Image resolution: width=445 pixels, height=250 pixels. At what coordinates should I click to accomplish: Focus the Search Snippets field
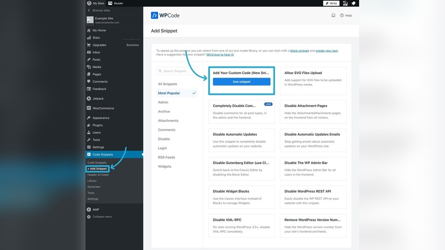pyautogui.click(x=177, y=71)
